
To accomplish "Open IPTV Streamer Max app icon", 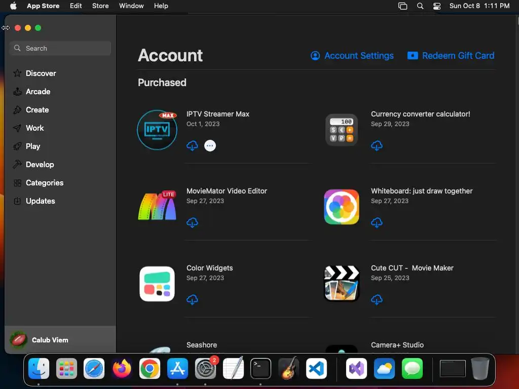I will 157,130.
